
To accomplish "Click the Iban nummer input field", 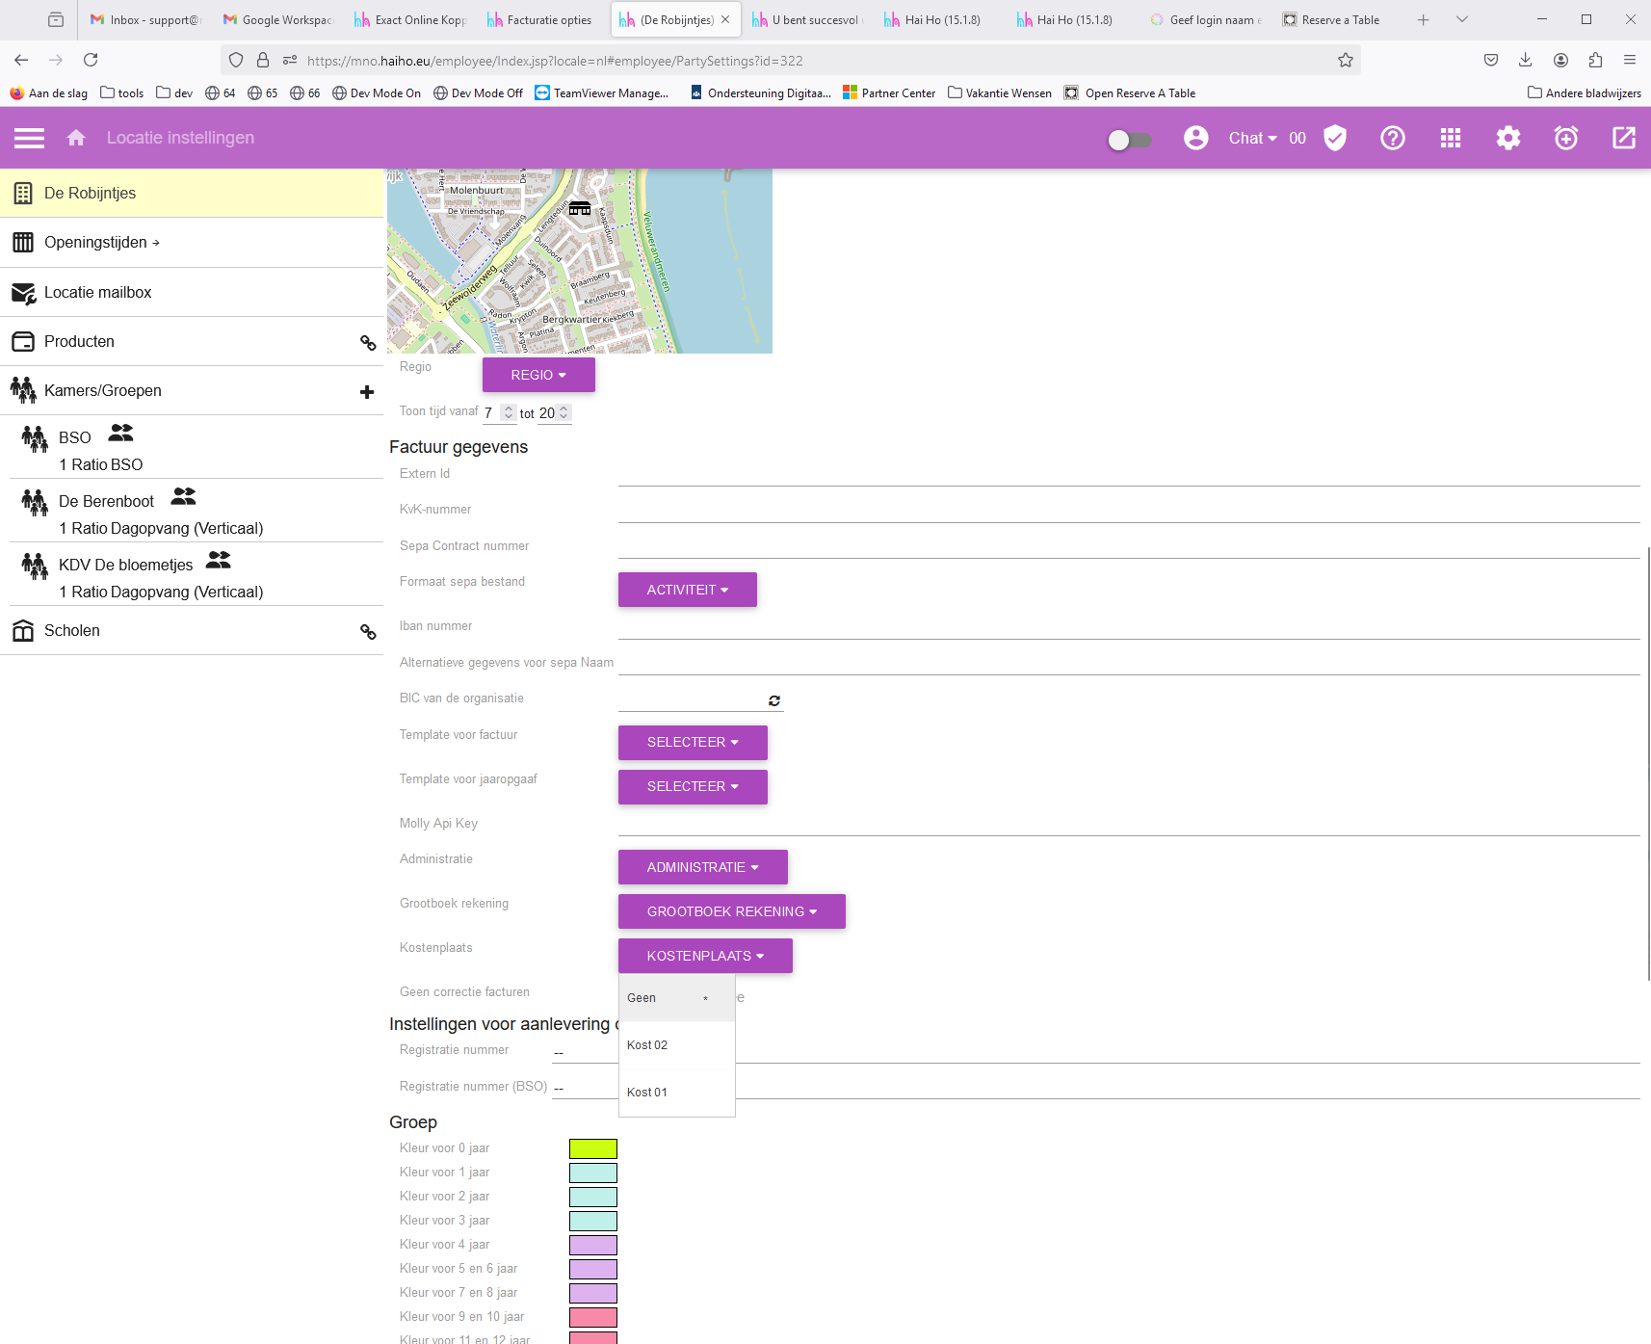I will click(1128, 626).
